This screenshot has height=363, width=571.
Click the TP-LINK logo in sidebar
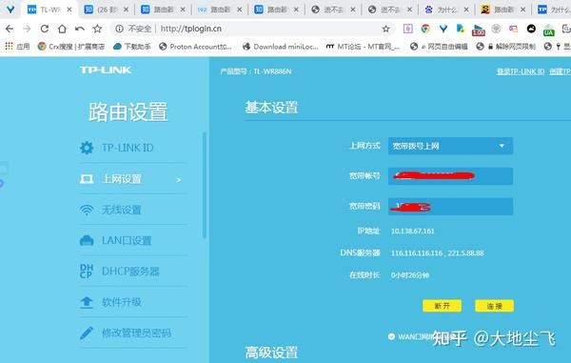106,70
